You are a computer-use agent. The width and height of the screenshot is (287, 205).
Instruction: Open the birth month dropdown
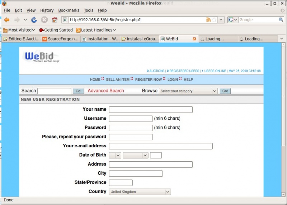[x=136, y=155]
